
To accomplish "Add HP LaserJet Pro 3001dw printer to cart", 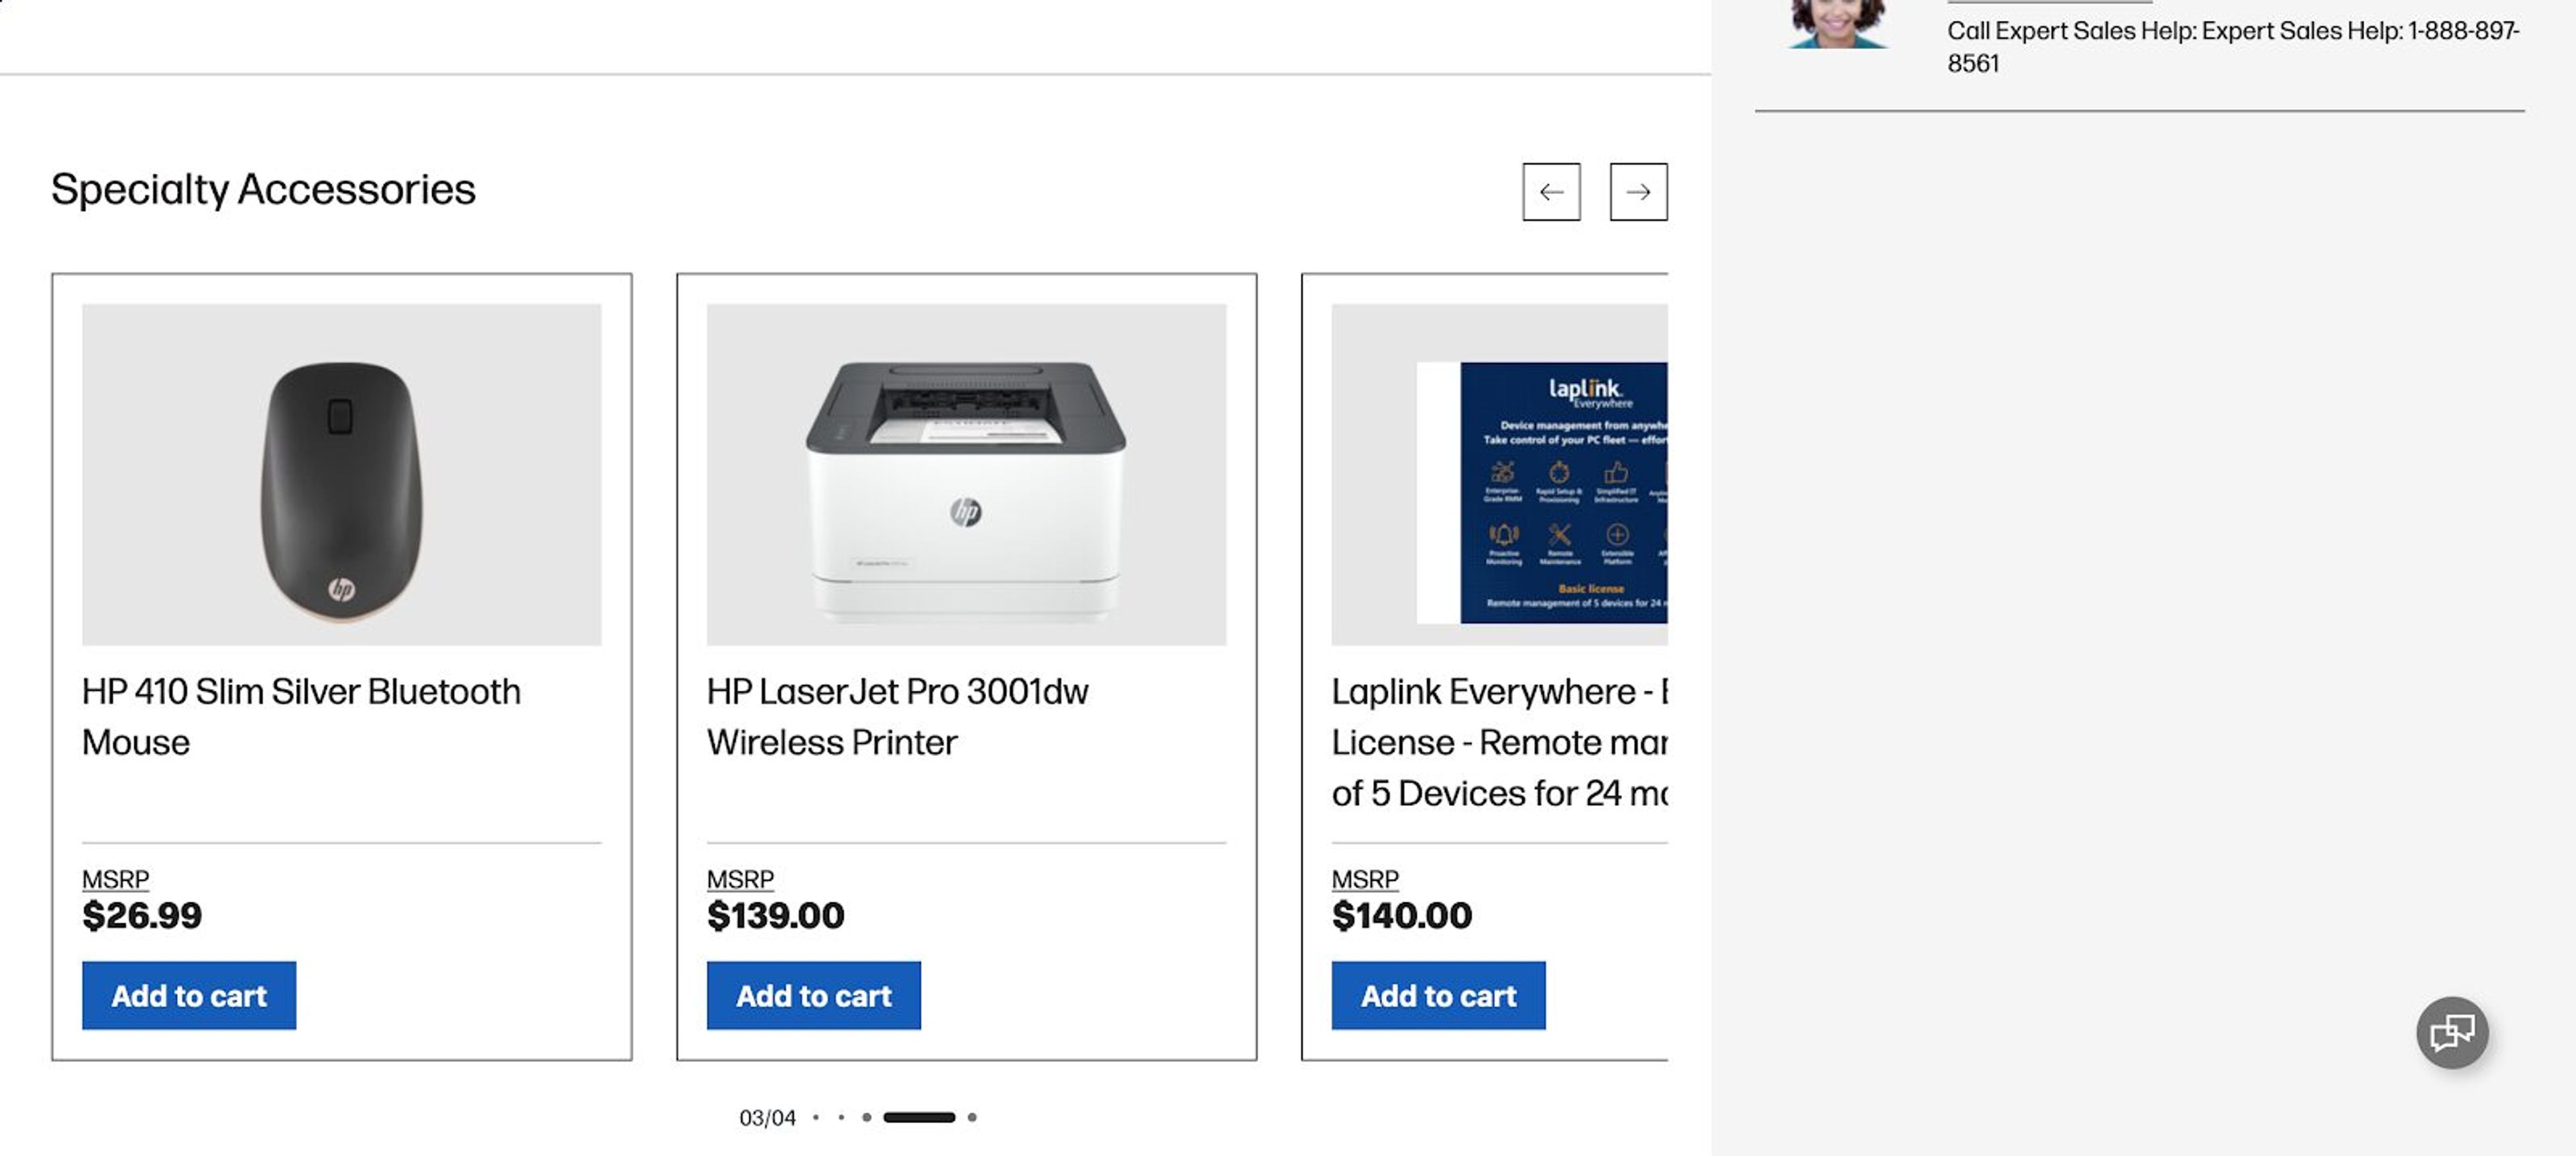I will pyautogui.click(x=813, y=995).
